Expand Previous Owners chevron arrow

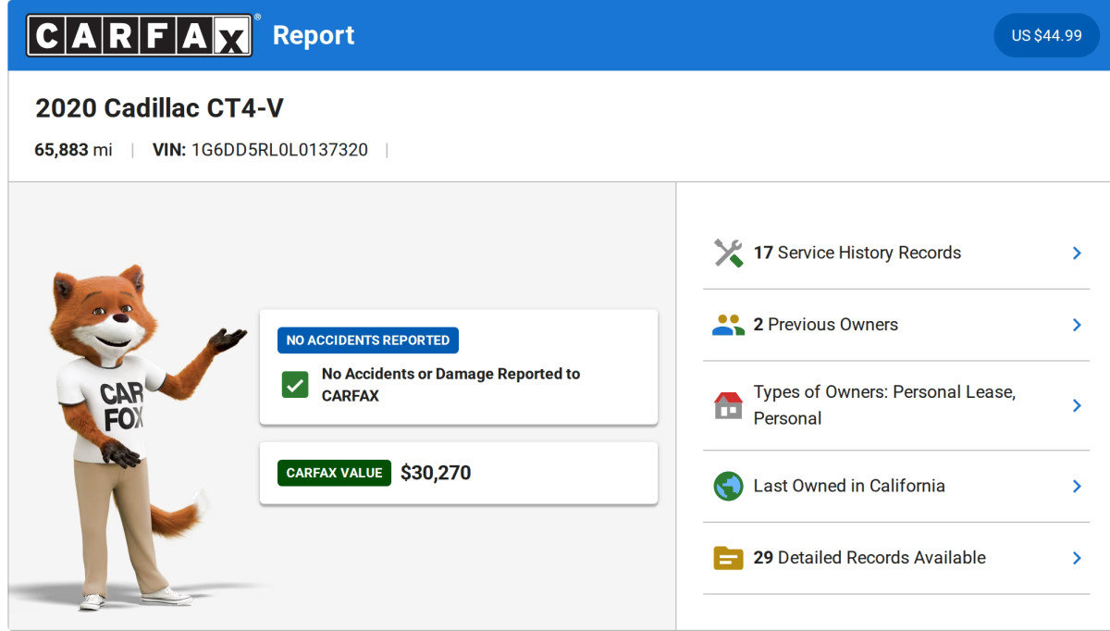coord(1077,325)
